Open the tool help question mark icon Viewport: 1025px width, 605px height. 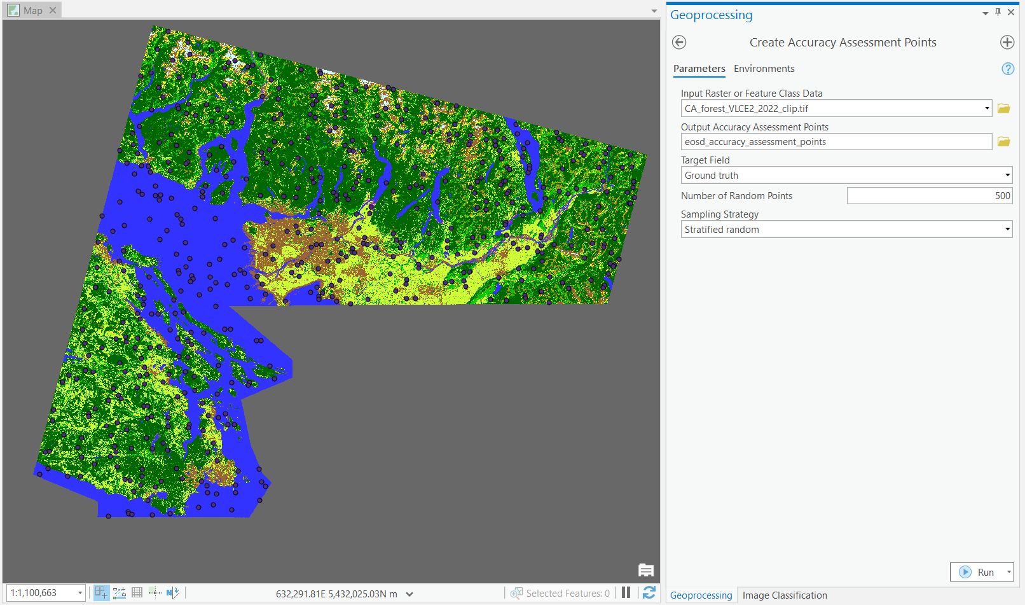coord(1007,69)
